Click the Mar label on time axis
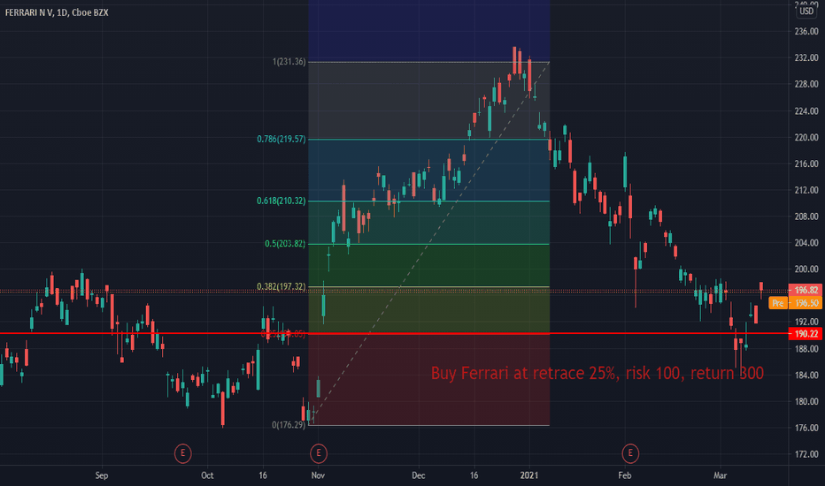Screen dimensions: 825x486 pyautogui.click(x=720, y=475)
